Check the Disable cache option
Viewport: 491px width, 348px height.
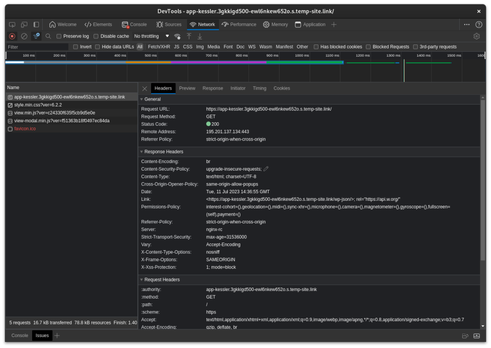click(96, 36)
